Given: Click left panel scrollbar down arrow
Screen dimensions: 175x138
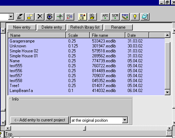Looking at the screenshot, I should [x=3, y=123].
